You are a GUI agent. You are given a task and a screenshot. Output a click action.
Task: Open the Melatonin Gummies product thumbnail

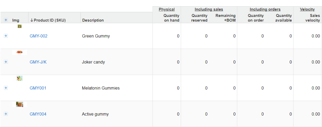pos(19,78)
